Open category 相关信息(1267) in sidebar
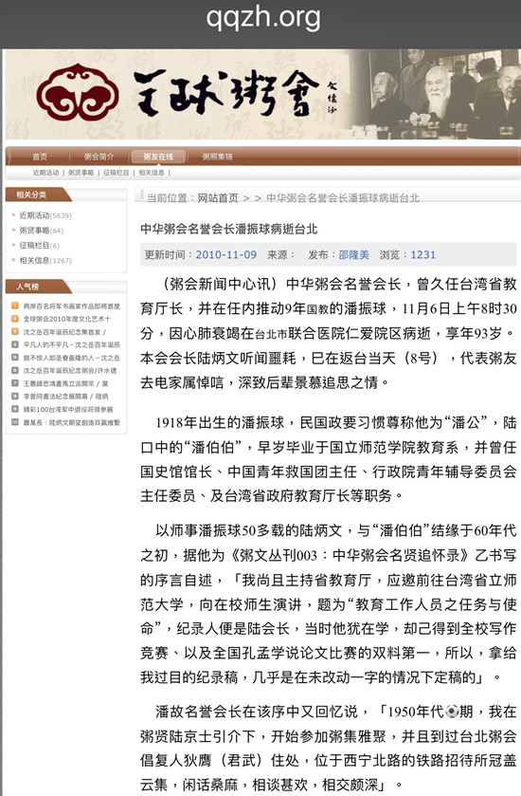 pos(45,260)
